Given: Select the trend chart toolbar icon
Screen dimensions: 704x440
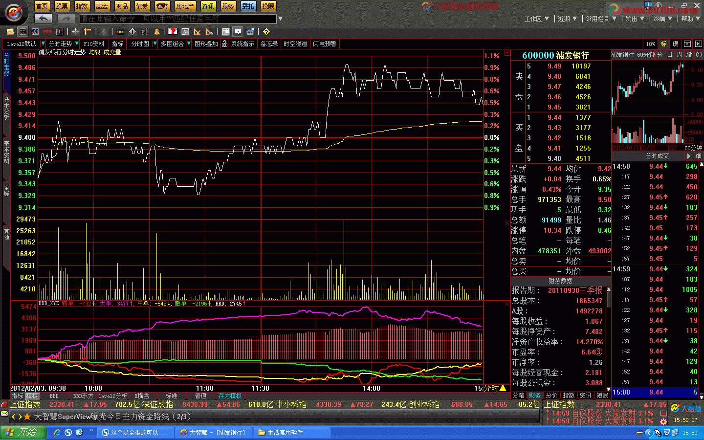Looking at the screenshot, I should click(22, 32).
